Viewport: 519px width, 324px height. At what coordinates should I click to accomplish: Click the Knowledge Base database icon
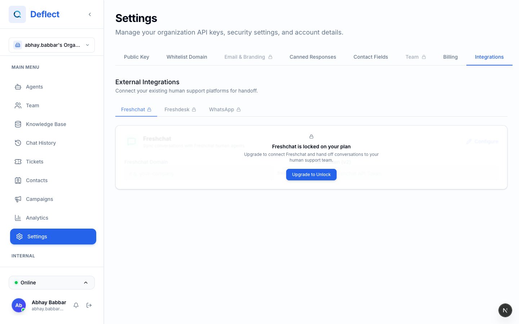18,124
